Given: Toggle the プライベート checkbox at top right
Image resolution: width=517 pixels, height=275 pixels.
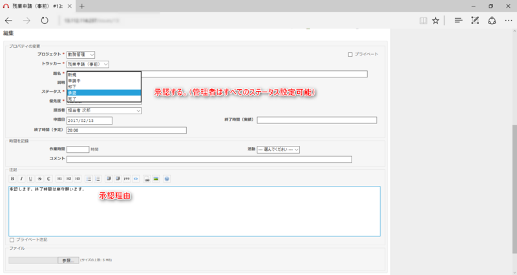Looking at the screenshot, I should click(350, 55).
